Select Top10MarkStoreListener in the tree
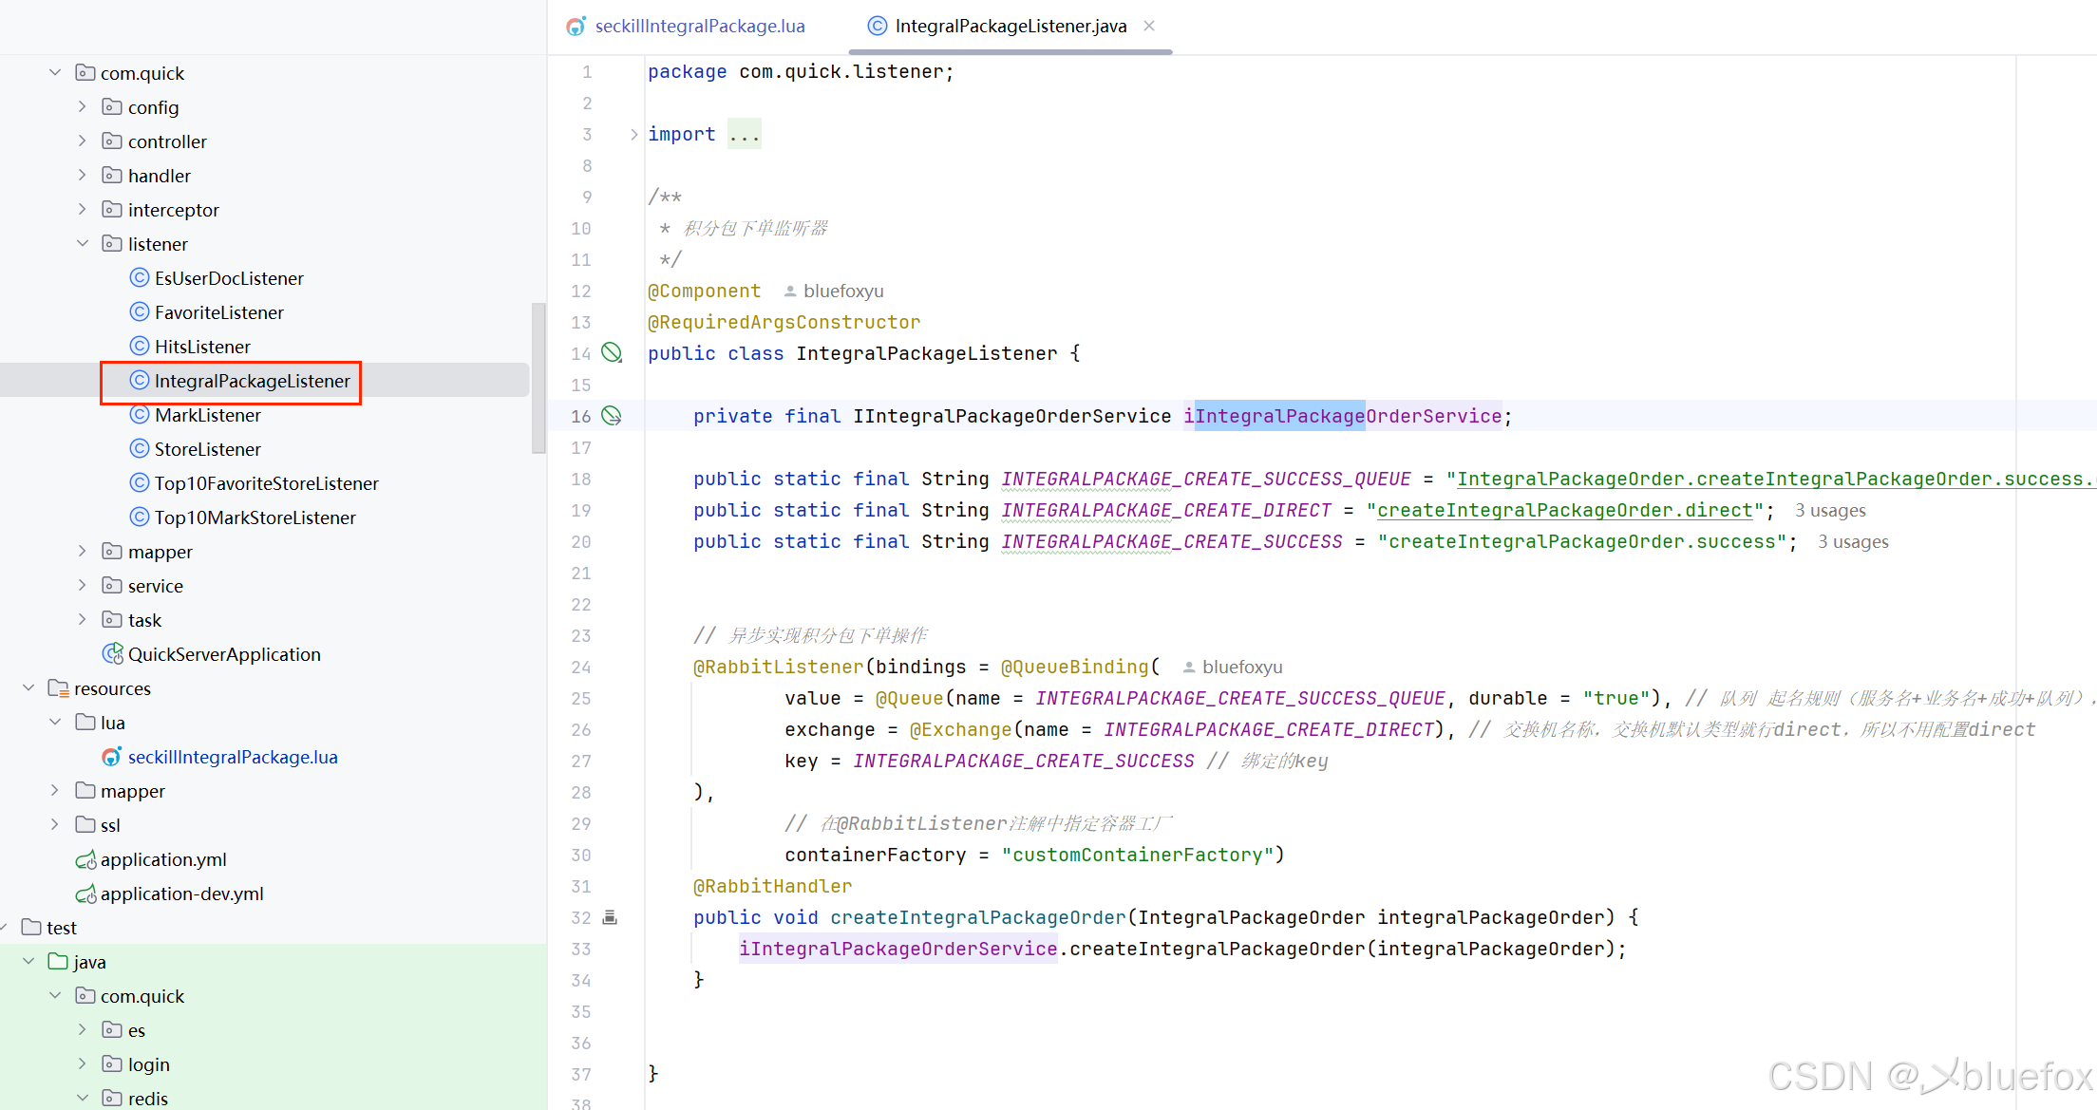 pyautogui.click(x=255, y=517)
